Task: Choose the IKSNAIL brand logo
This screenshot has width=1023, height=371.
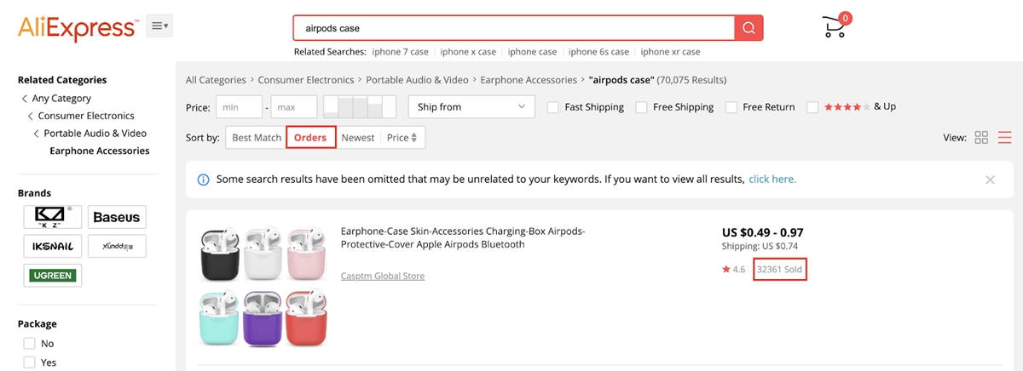Action: (53, 246)
